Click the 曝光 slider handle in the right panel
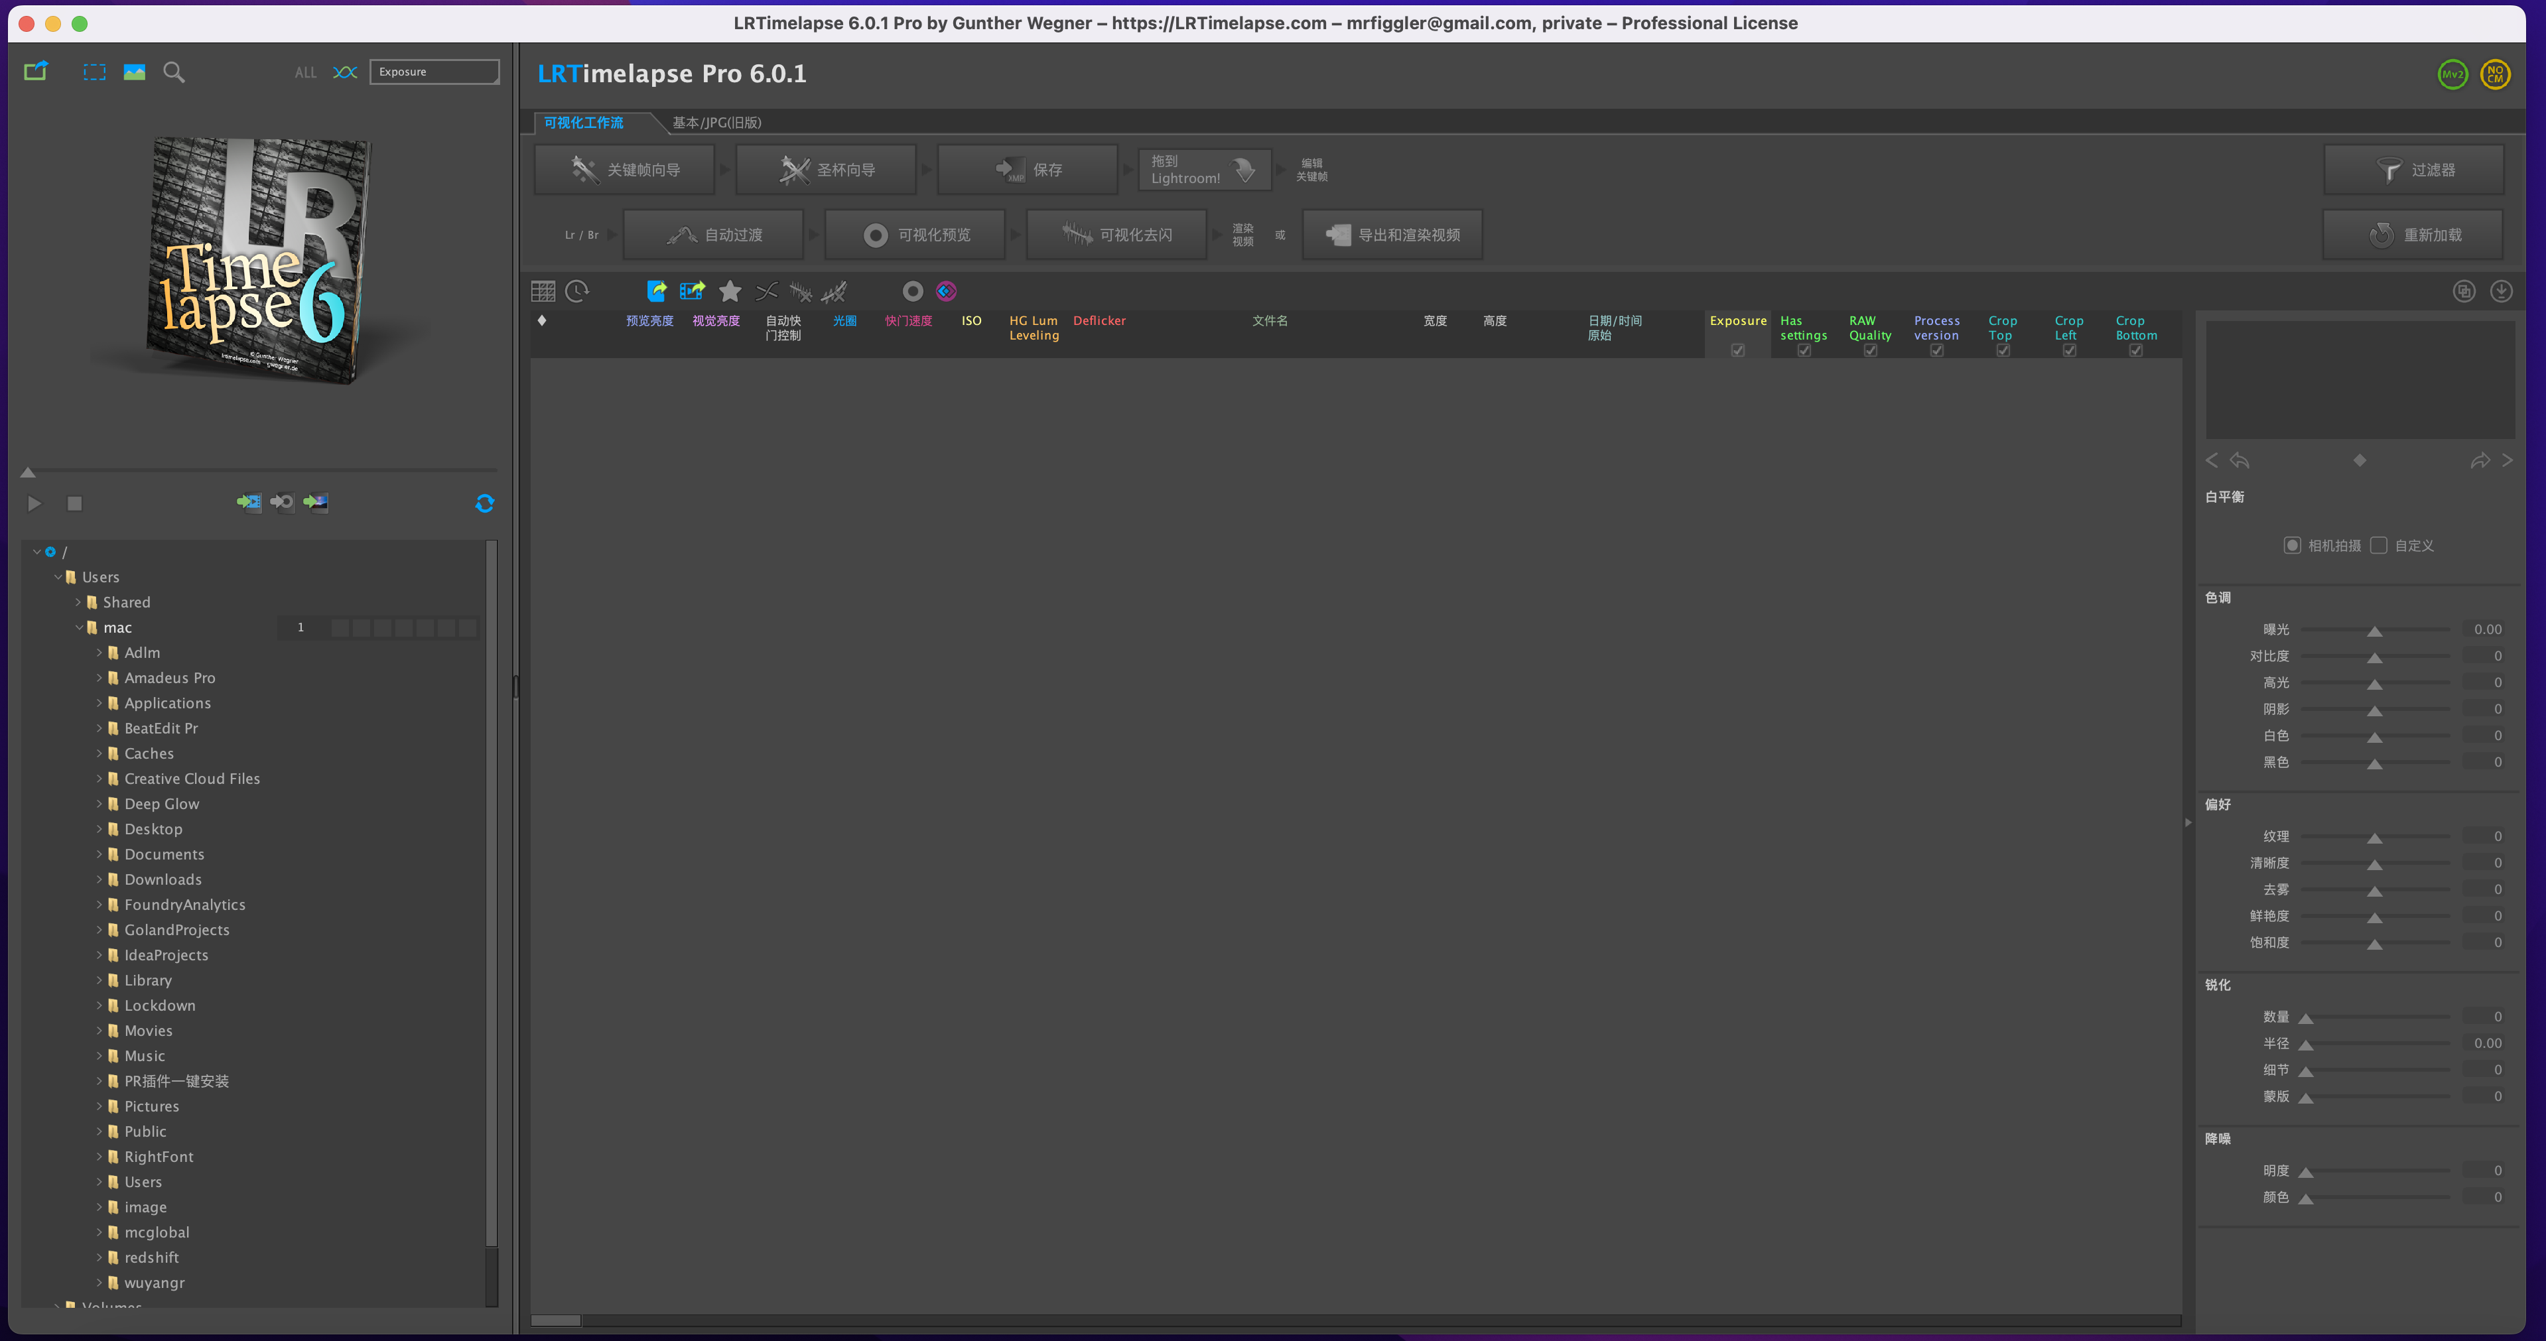This screenshot has width=2546, height=1341. coord(2375,629)
